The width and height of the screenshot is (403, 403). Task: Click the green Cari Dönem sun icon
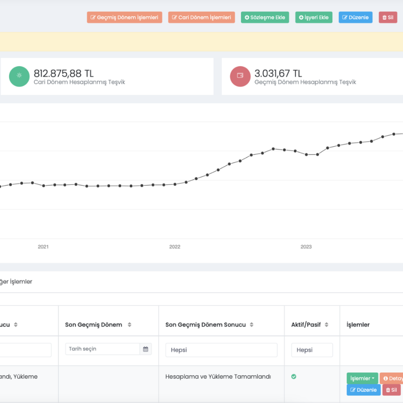tap(19, 76)
